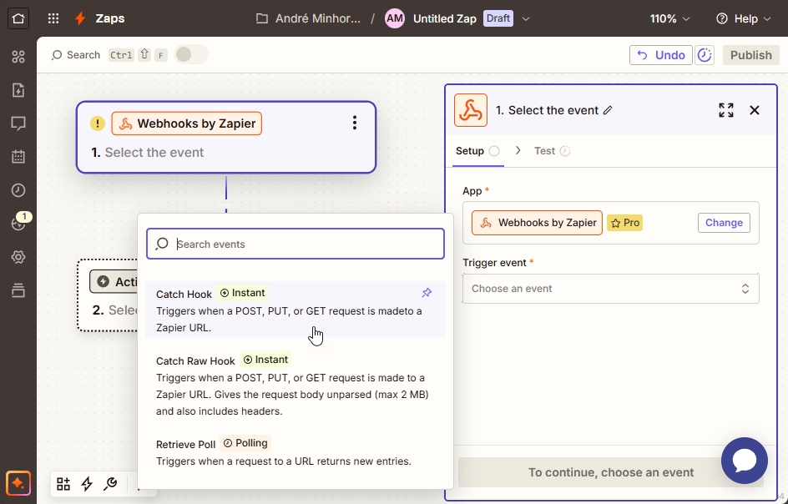Click Change to swap the trigger app

click(724, 223)
